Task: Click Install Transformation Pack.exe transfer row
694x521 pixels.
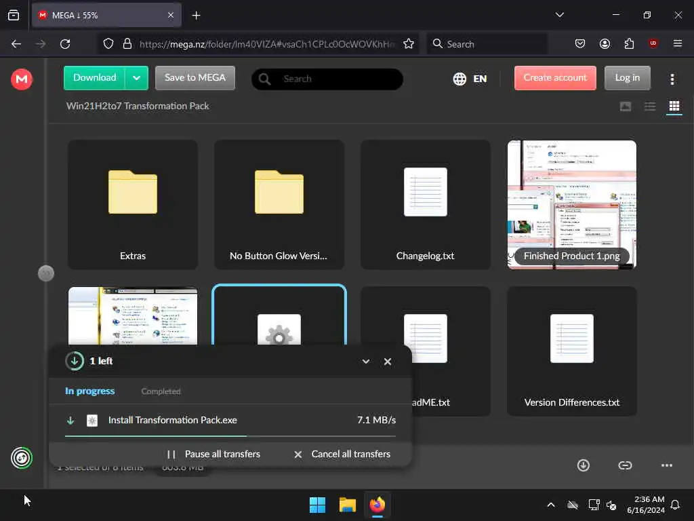Action: [230, 420]
